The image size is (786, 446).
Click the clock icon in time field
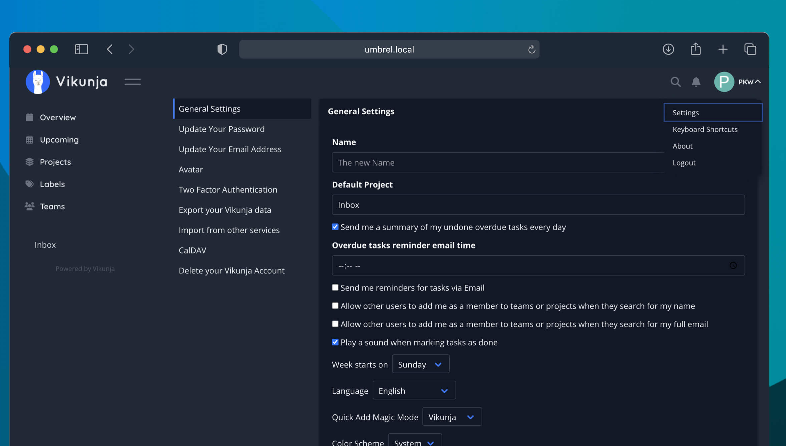[733, 265]
